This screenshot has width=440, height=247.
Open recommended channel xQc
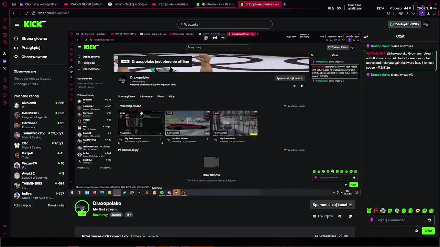point(39,145)
